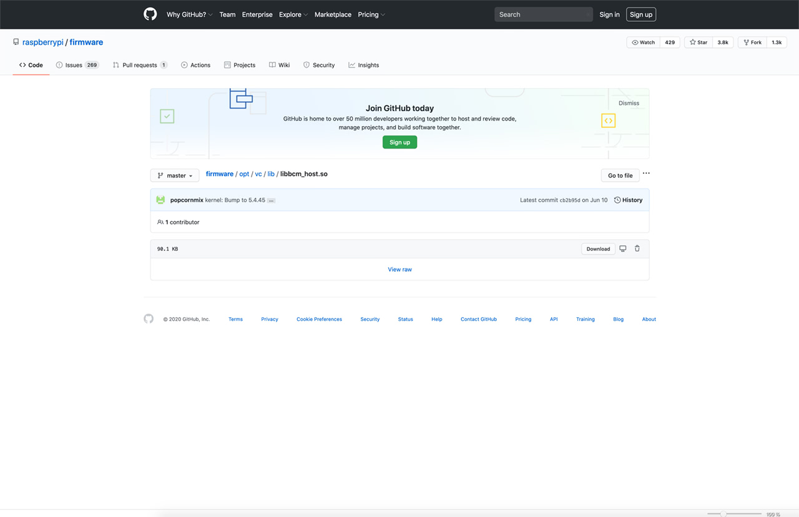The width and height of the screenshot is (799, 517).
Task: Click the Search input field
Action: 544,14
